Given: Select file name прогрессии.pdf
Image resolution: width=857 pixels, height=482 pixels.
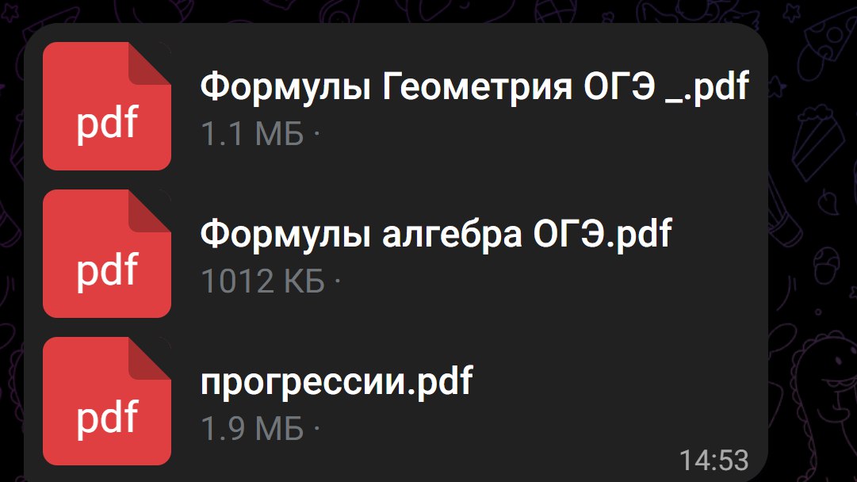Looking at the screenshot, I should tap(336, 382).
